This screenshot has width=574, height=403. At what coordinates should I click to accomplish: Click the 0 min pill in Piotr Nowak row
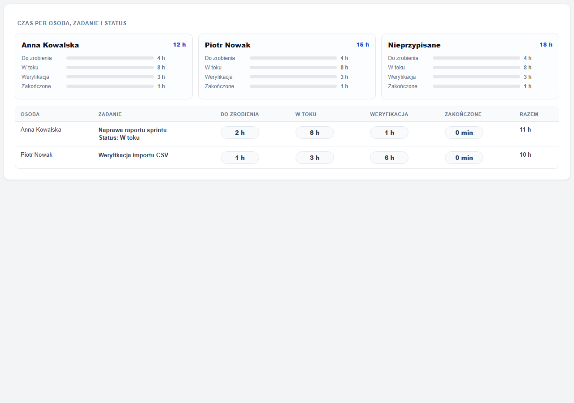[x=464, y=158]
